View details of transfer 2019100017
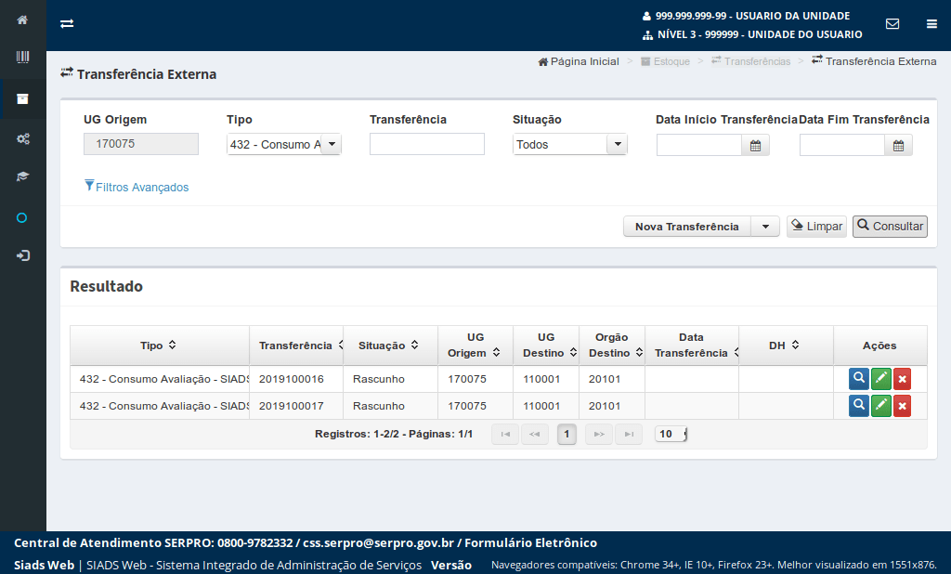The width and height of the screenshot is (951, 574). (859, 405)
